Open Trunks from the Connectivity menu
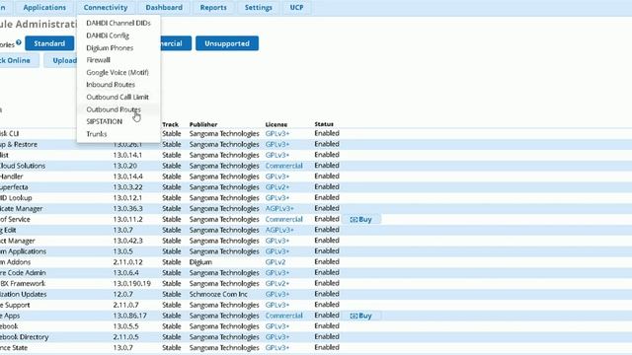Screen dimensions: 632x355 [x=97, y=134]
